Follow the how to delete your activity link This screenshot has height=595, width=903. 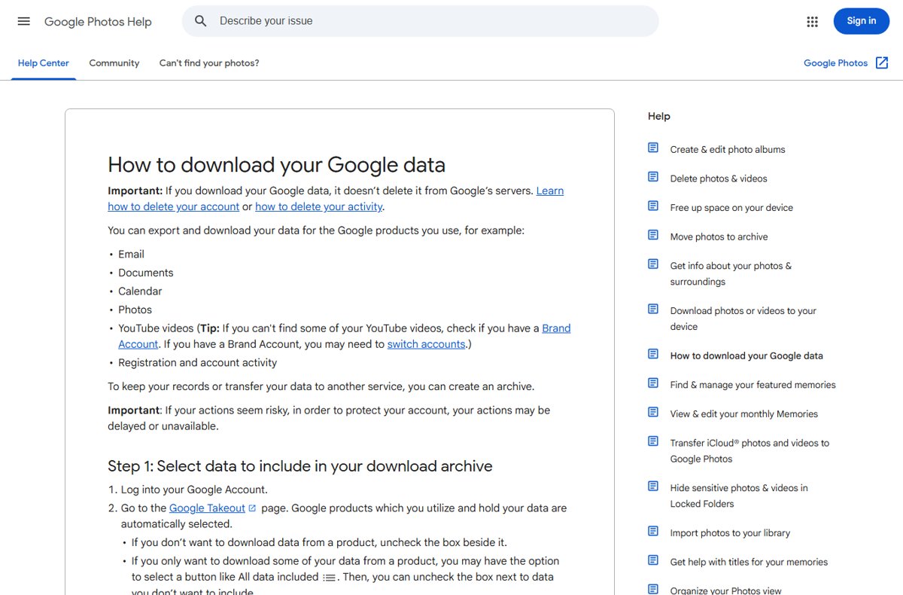coord(319,206)
